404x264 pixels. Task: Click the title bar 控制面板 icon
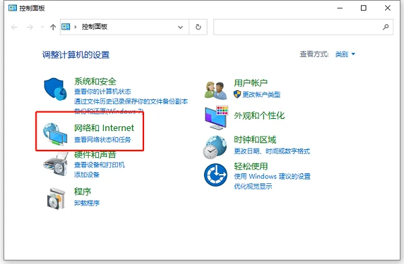[12, 8]
